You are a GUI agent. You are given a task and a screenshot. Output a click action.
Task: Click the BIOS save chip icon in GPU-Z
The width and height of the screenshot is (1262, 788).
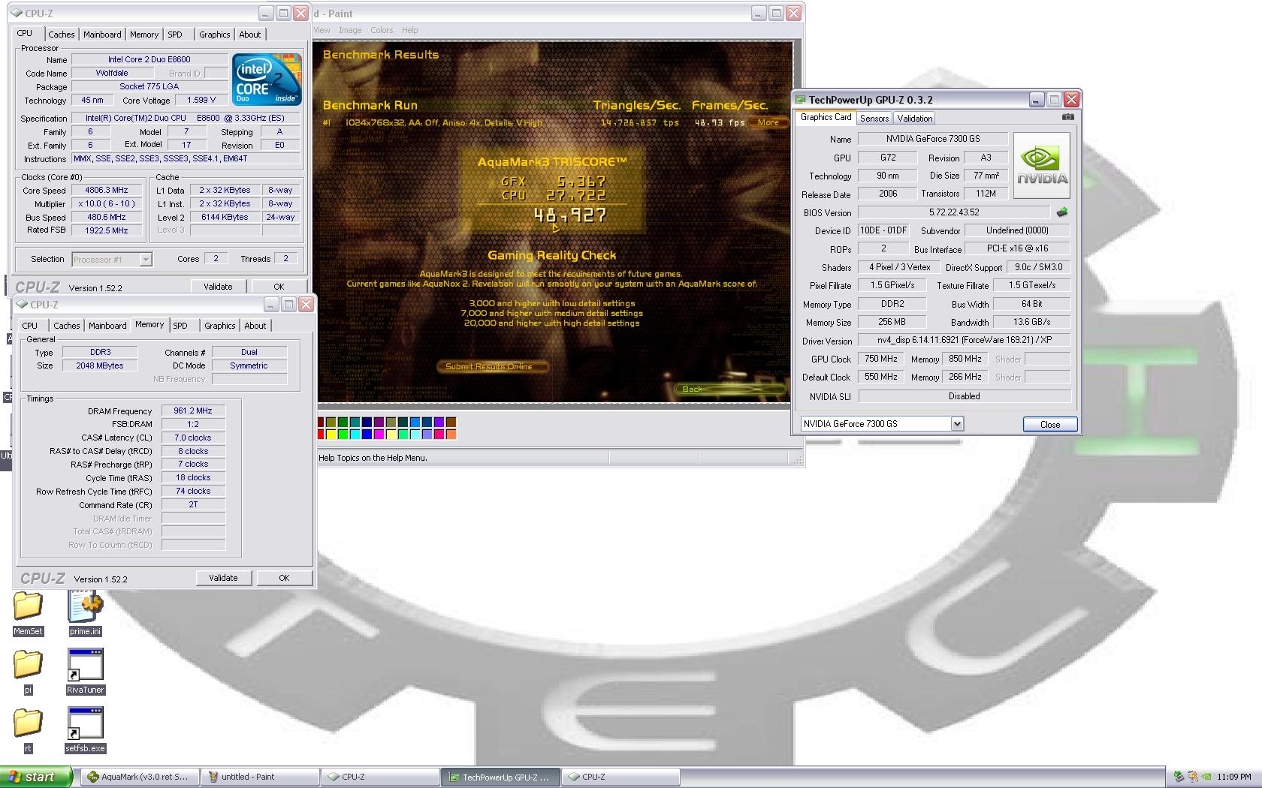click(x=1062, y=212)
